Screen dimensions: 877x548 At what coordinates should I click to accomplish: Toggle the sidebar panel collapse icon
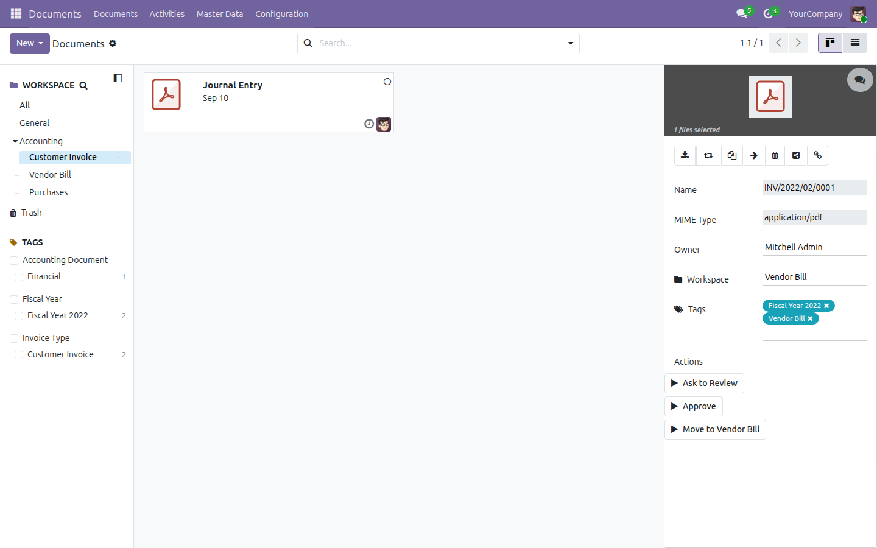click(118, 78)
